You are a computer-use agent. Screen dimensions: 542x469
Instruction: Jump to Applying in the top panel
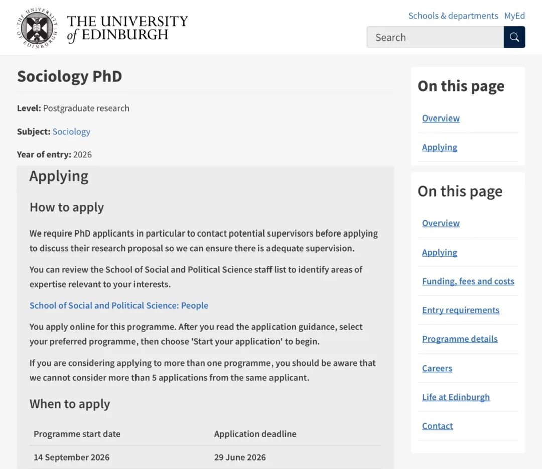coord(439,147)
